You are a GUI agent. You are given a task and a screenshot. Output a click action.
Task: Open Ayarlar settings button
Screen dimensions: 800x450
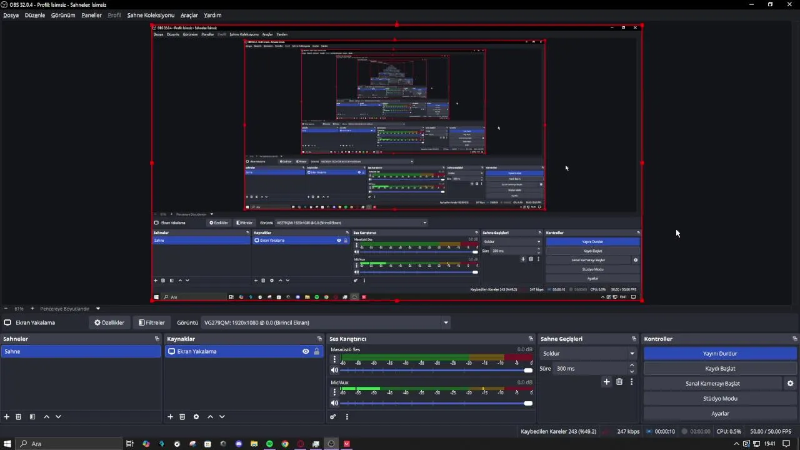coord(720,414)
